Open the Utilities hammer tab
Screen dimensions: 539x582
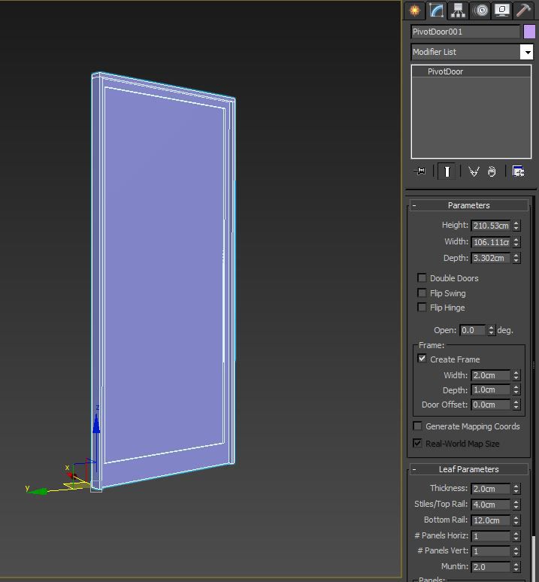pos(524,11)
